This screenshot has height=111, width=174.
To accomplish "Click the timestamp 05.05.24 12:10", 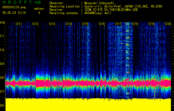I will click(14, 13).
